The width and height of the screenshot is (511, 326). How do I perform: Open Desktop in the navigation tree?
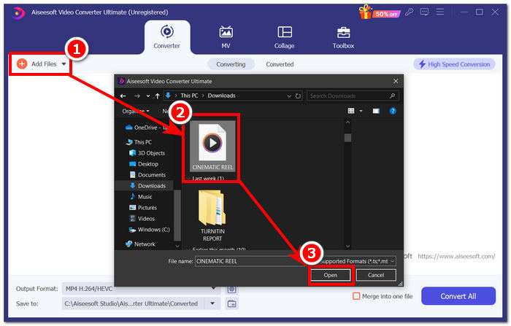click(144, 164)
